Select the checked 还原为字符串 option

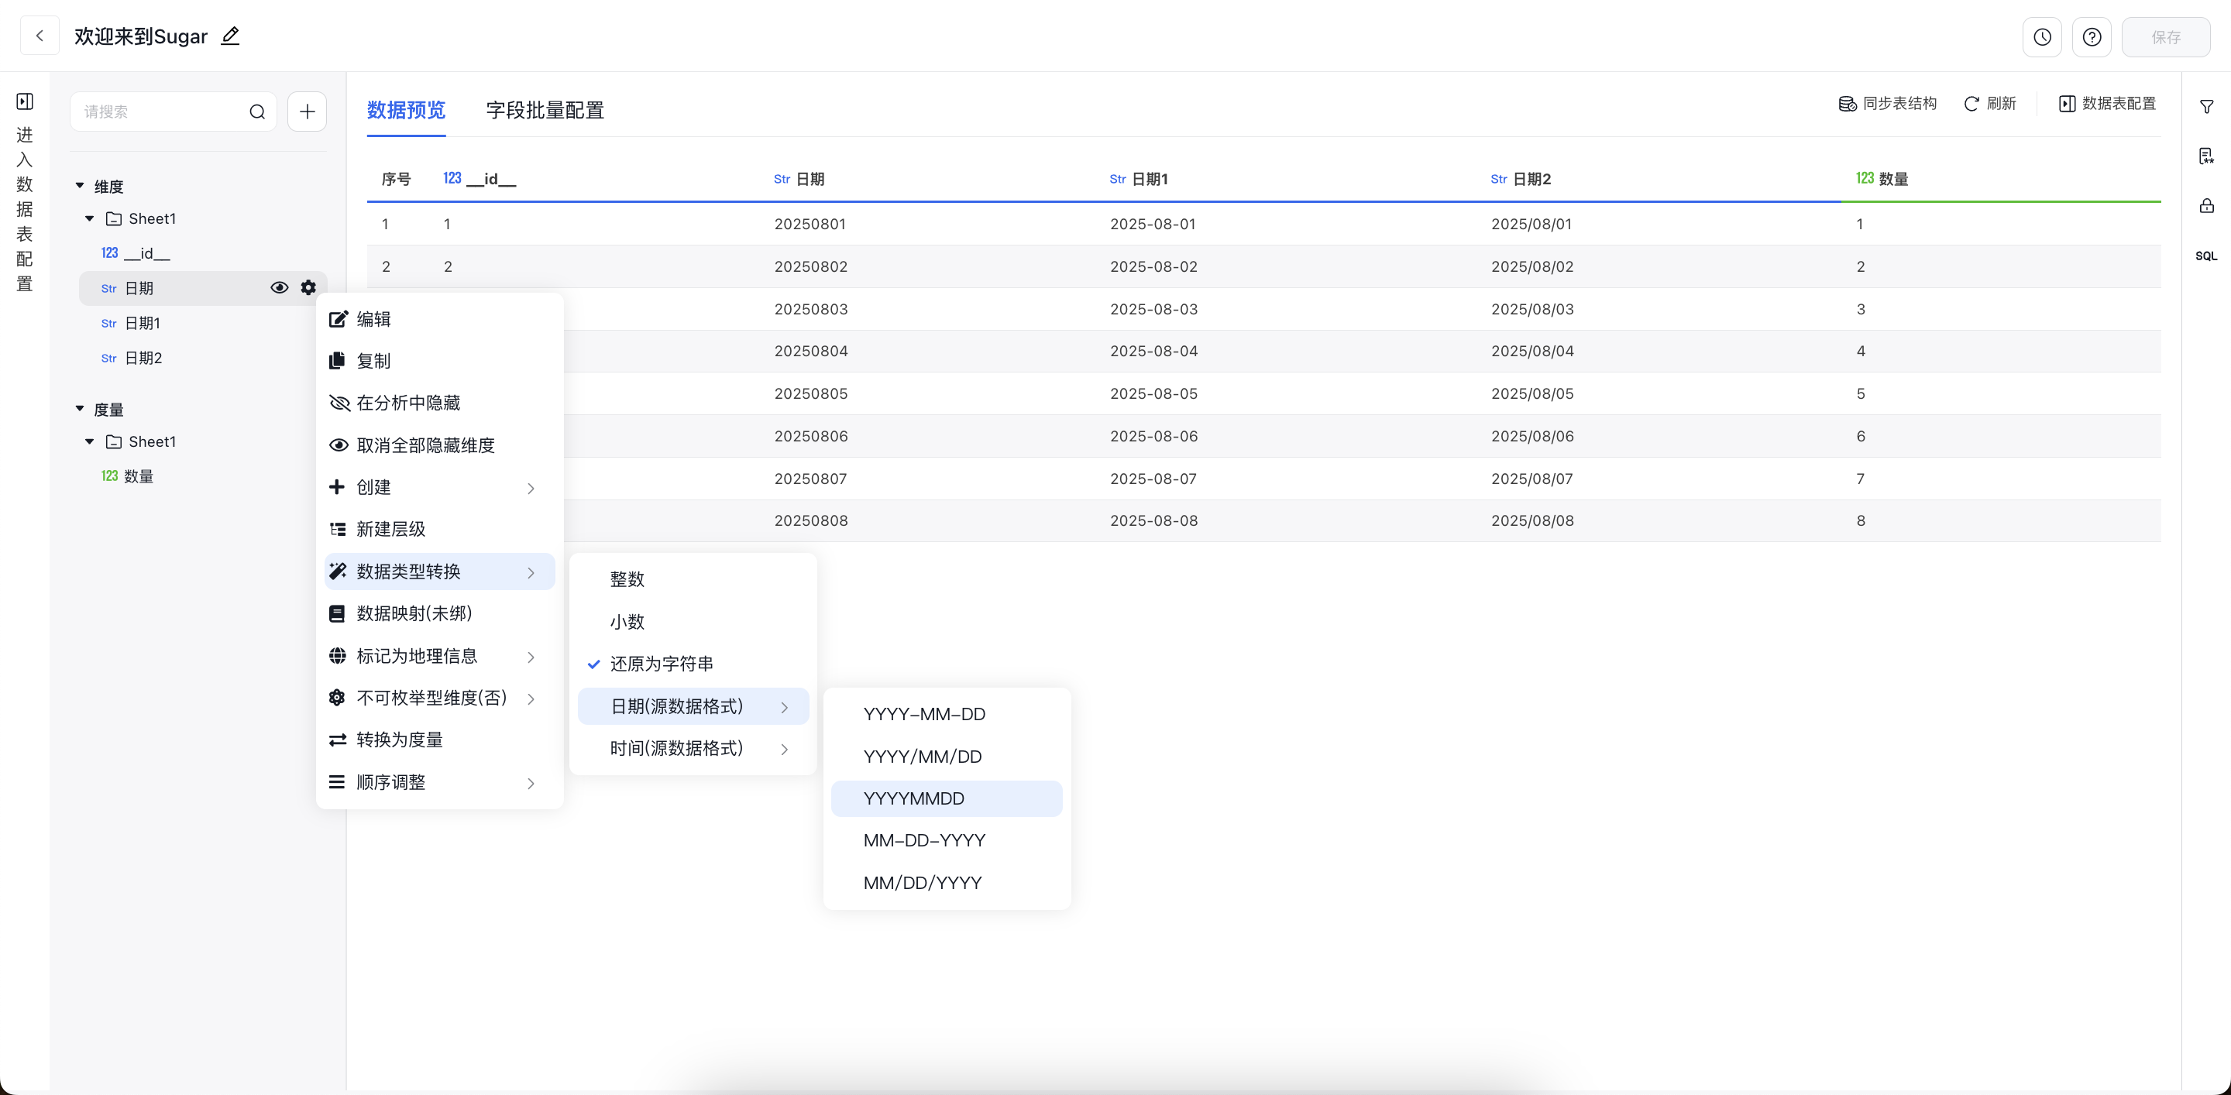click(x=693, y=664)
